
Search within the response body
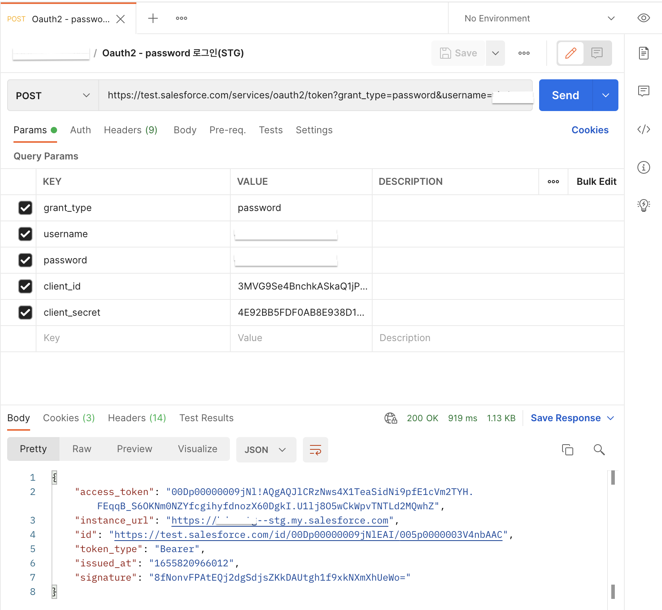point(599,450)
